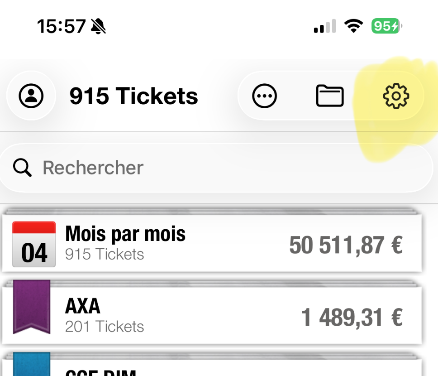Tap the muted notifications bell icon
The height and width of the screenshot is (376, 438).
pos(98,26)
